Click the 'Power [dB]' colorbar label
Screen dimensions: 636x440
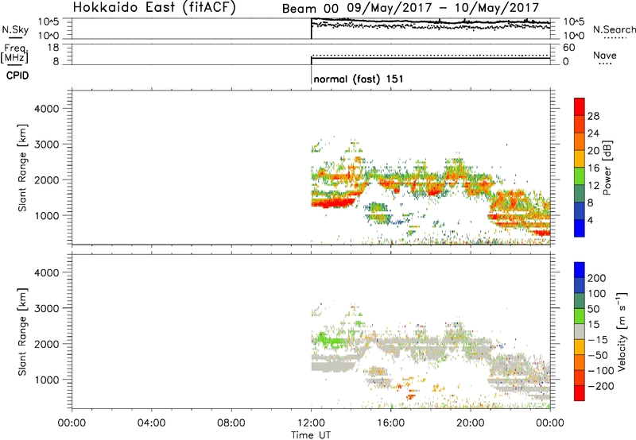[x=607, y=168]
